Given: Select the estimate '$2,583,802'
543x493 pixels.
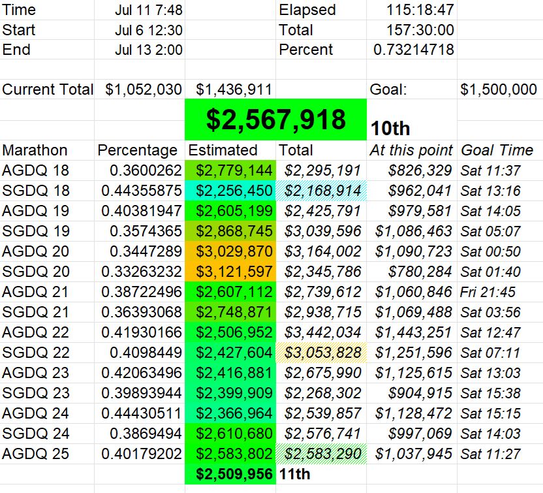Looking at the screenshot, I should tap(230, 454).
